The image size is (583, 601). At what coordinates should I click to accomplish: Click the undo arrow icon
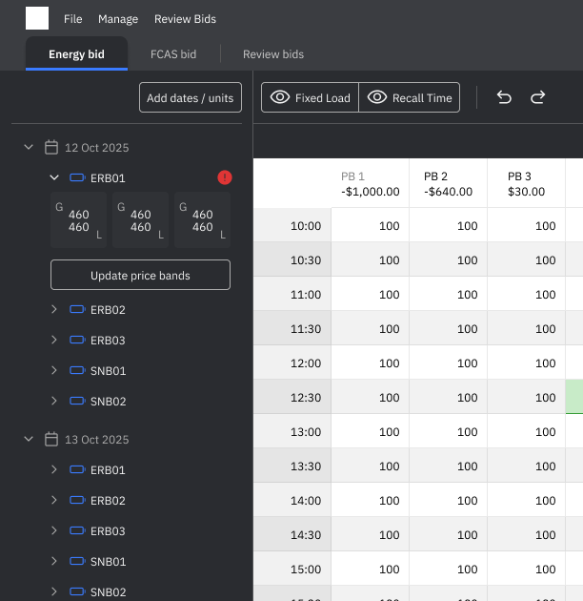click(505, 97)
